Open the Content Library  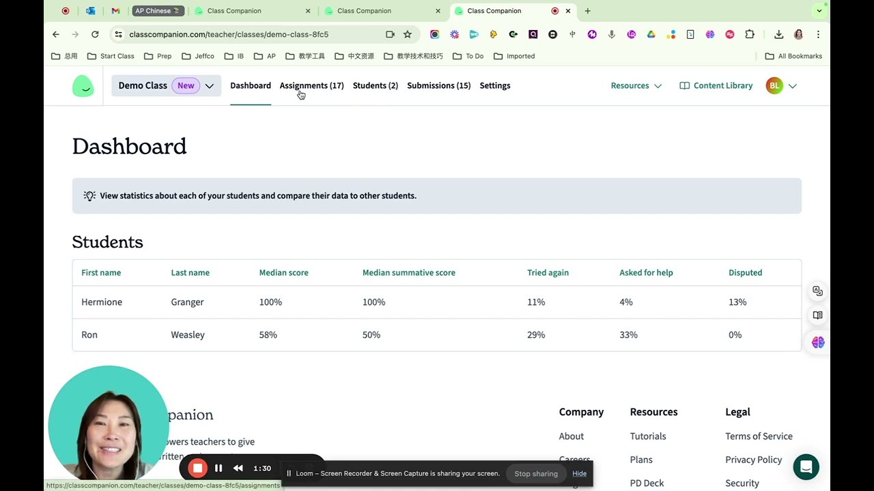click(716, 85)
